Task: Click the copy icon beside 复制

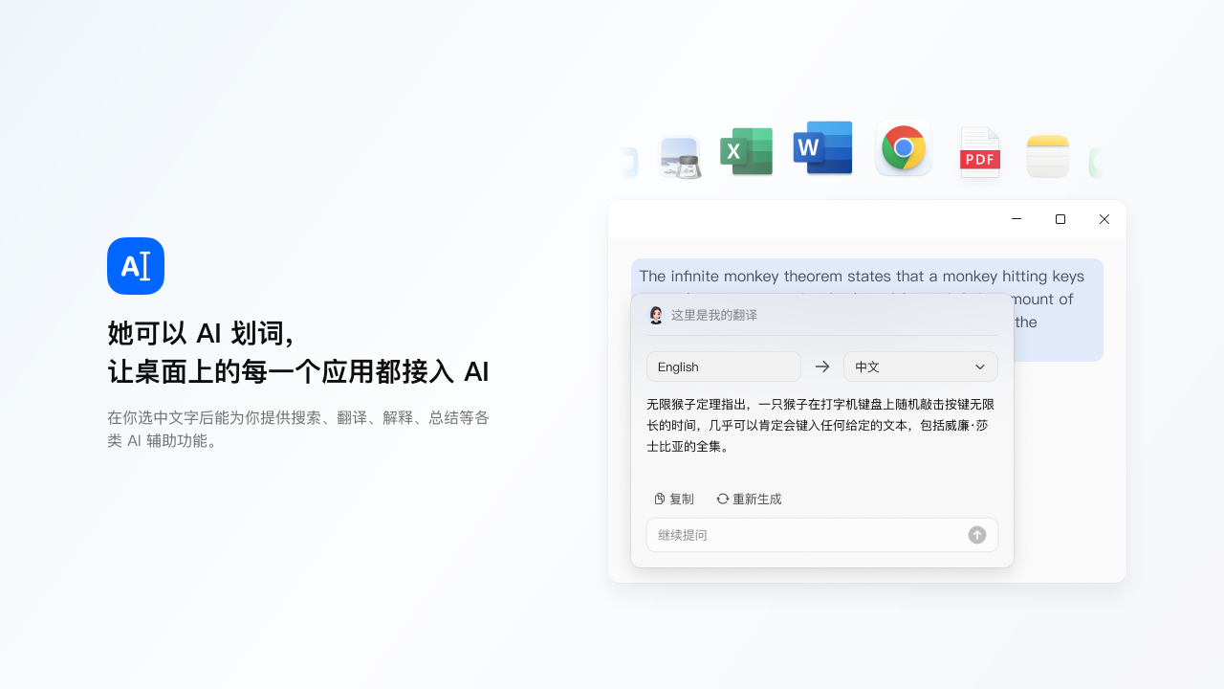Action: pyautogui.click(x=659, y=499)
